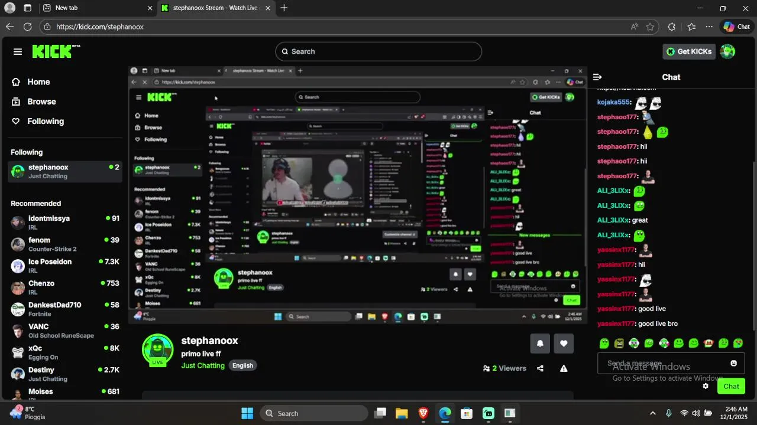Open DankestDad710 recommended channel
The width and height of the screenshot is (757, 425).
coord(65,309)
